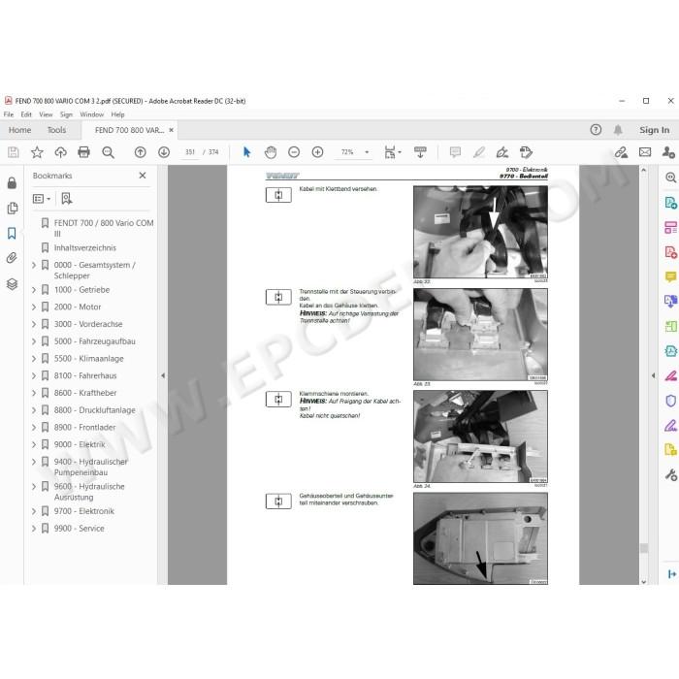Switch to Home tab
Image resolution: width=679 pixels, height=679 pixels.
(19, 130)
